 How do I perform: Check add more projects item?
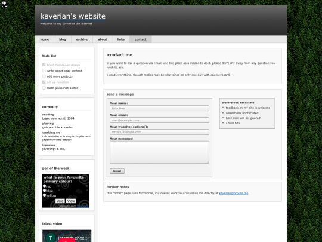(x=44, y=76)
